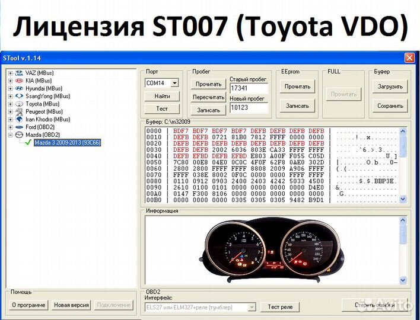Select Mazda 3 2009-2013 (93C66) item
The image size is (420, 320).
pyautogui.click(x=68, y=143)
